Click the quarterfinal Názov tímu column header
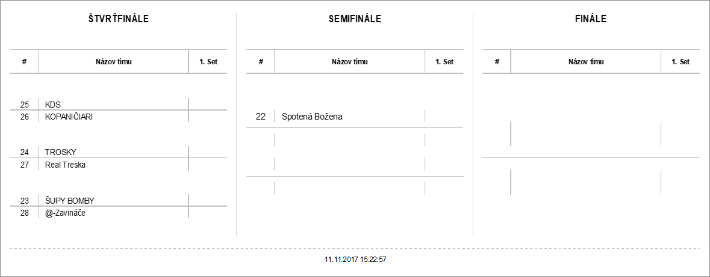The width and height of the screenshot is (710, 277). (113, 61)
